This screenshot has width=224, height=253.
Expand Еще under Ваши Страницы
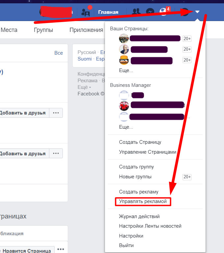pyautogui.click(x=126, y=70)
